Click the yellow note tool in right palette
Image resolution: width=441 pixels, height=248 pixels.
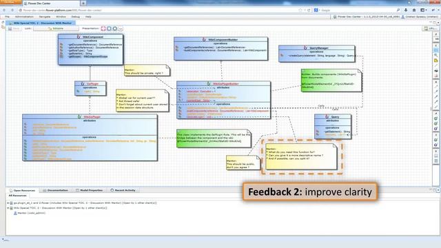click(436, 61)
